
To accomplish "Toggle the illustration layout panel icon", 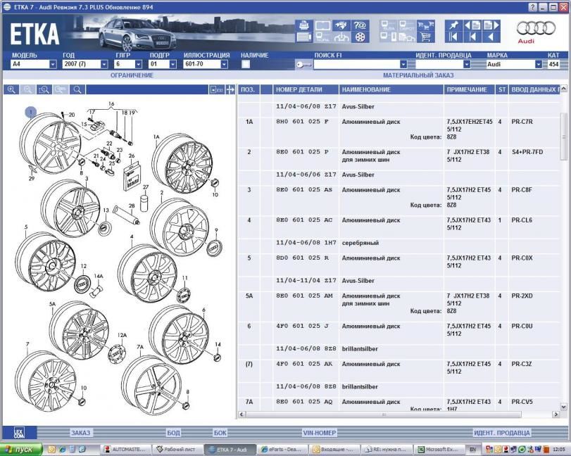I will pyautogui.click(x=217, y=89).
